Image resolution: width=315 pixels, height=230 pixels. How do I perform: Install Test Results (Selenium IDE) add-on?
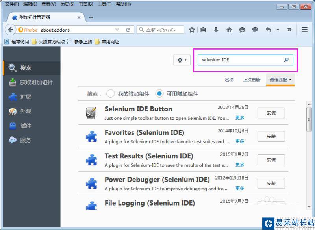(271, 160)
